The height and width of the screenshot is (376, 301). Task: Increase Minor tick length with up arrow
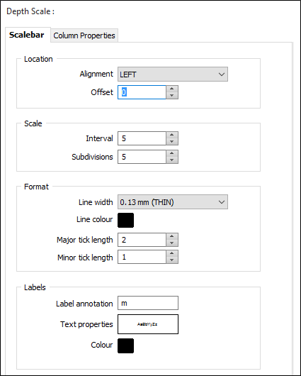click(172, 253)
